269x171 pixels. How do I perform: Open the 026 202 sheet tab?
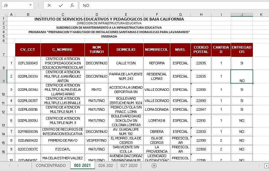(x=106, y=166)
